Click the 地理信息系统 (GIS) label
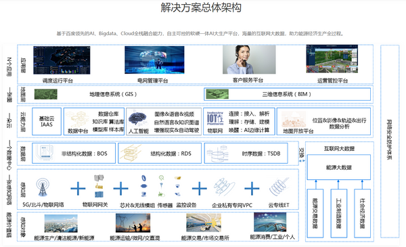 (113, 94)
